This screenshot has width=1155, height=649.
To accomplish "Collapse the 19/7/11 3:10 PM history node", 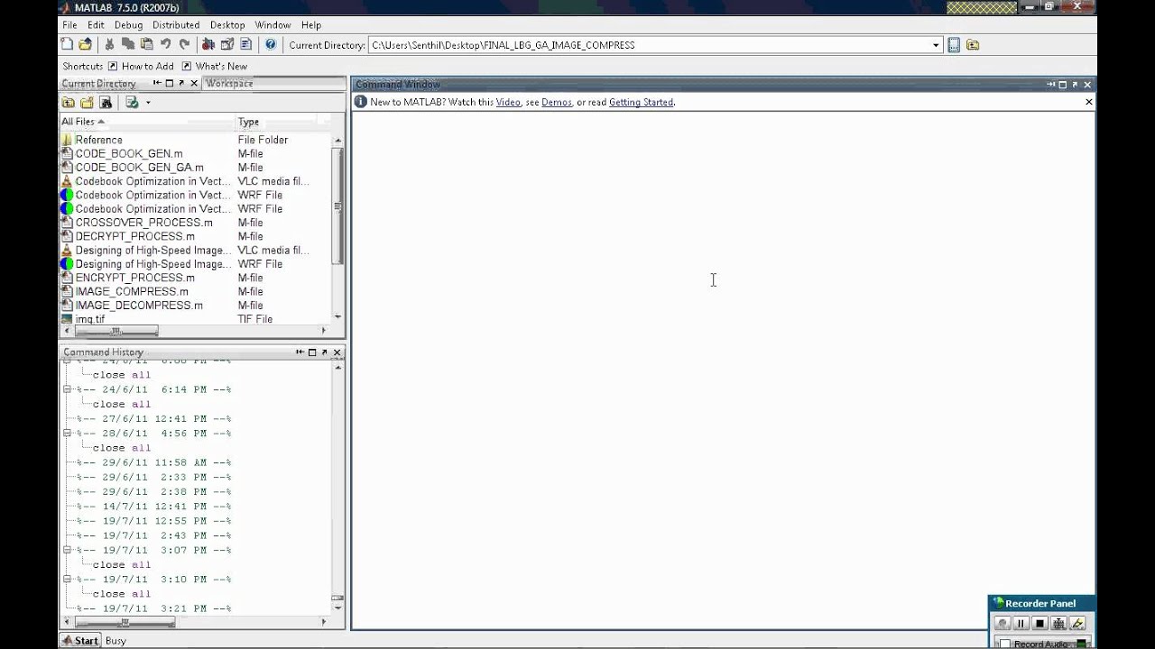I will 67,579.
